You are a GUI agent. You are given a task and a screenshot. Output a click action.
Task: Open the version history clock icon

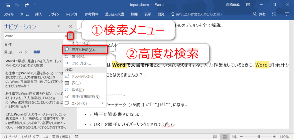(x=274, y=14)
